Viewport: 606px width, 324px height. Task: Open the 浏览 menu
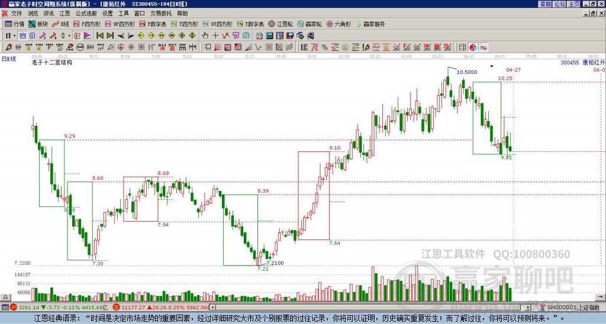point(33,14)
